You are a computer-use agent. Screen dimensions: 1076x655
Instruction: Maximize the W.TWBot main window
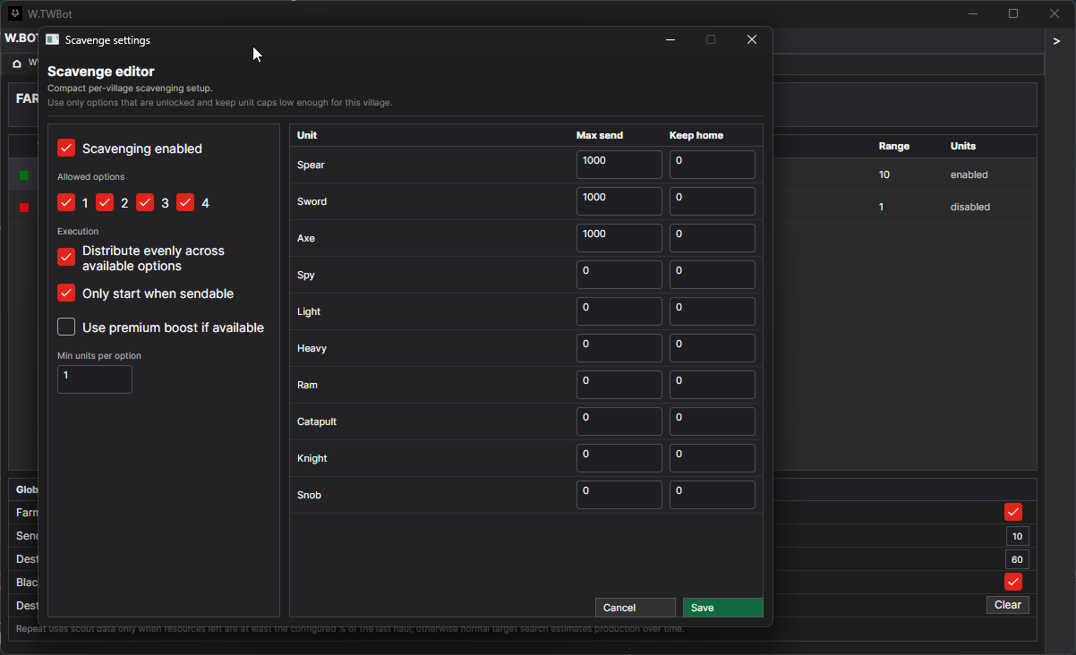pyautogui.click(x=1013, y=13)
